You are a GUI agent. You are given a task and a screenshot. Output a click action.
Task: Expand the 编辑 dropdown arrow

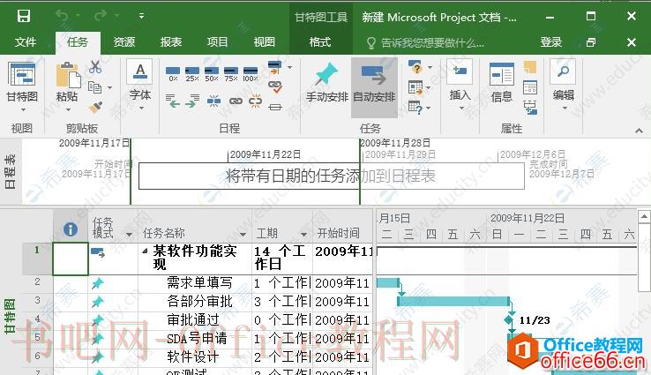pos(565,109)
